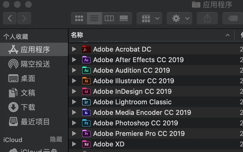Expand the Adobe Photoshop CC 2019 folder
243x152 pixels.
tap(74, 123)
